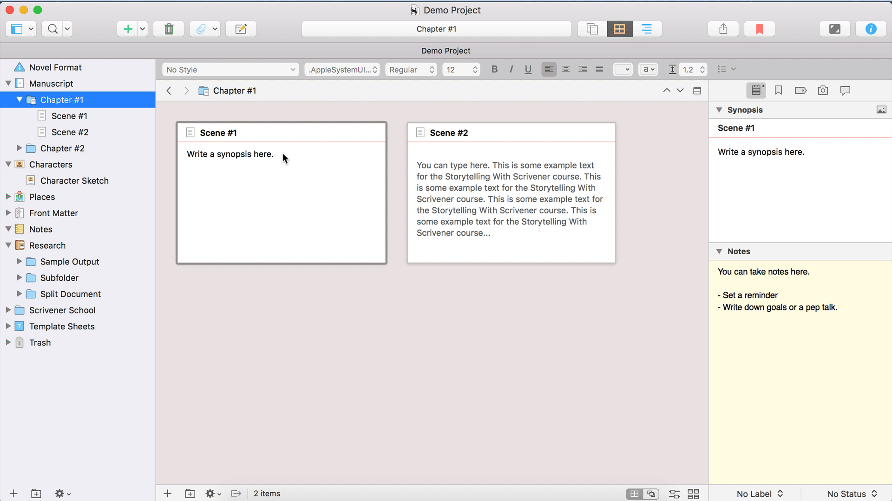Enter Composition mode with the dark toolbar icon
Image resolution: width=892 pixels, height=501 pixels.
[x=835, y=29]
